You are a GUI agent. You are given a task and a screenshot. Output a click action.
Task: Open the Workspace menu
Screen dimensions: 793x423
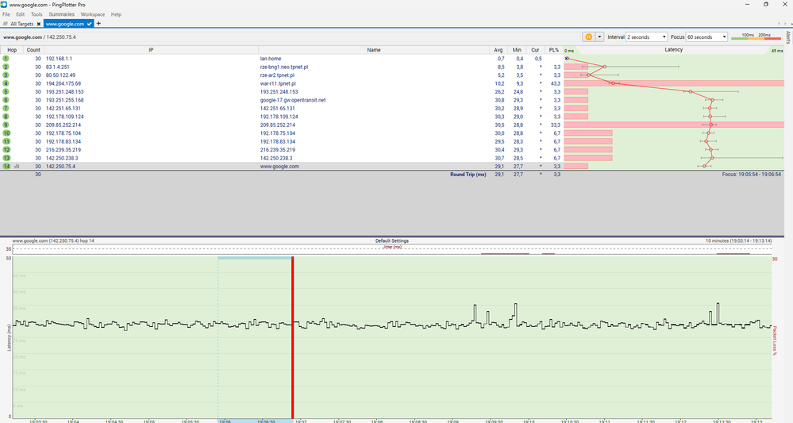click(92, 14)
